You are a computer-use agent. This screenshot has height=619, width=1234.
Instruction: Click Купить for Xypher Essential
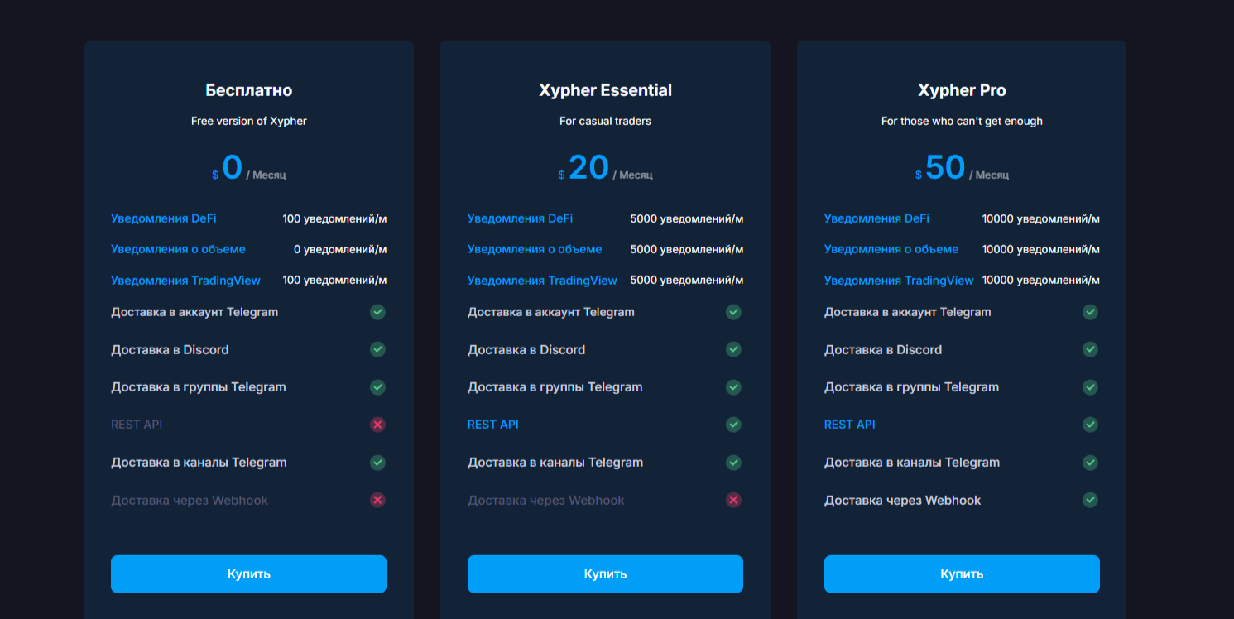click(605, 573)
